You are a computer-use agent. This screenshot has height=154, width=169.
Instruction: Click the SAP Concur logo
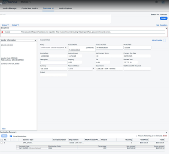click(10, 2)
